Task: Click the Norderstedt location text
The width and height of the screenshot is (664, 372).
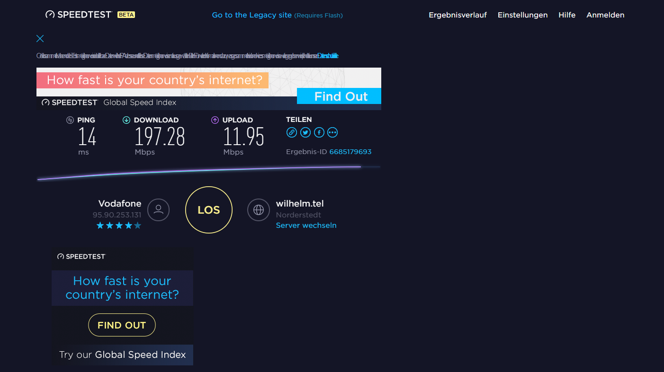Action: coord(298,215)
